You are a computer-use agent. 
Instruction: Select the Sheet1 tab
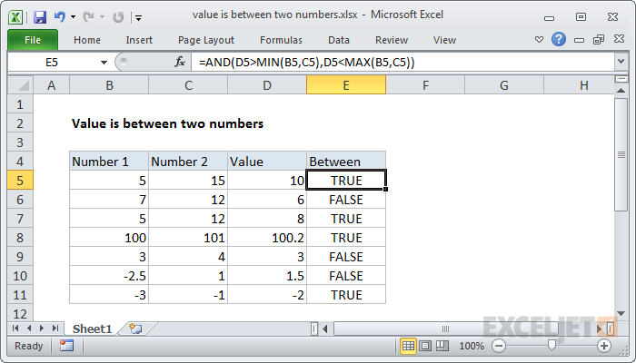coord(92,329)
